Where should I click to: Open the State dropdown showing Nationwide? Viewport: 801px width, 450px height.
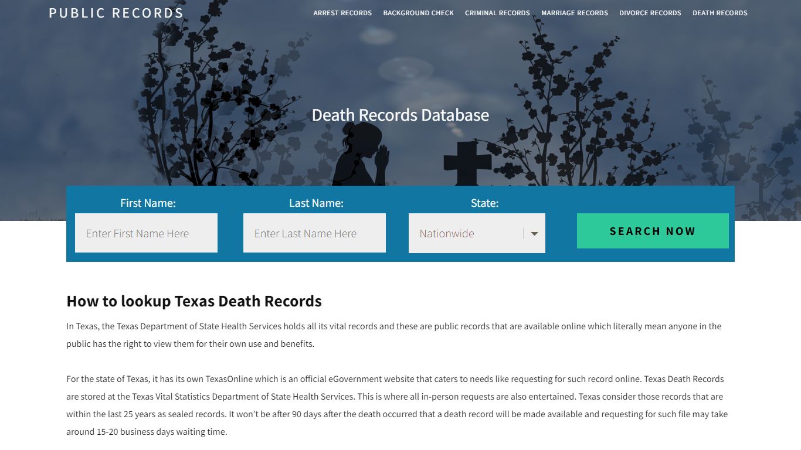click(x=477, y=233)
